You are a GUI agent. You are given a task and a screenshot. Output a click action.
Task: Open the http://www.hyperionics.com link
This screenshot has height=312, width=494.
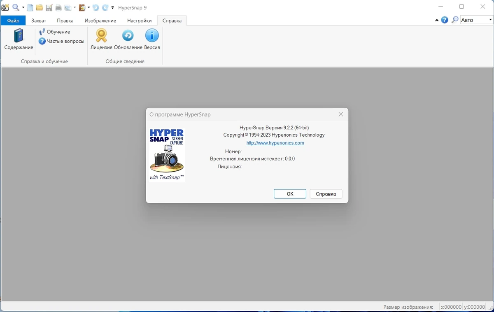tap(275, 143)
